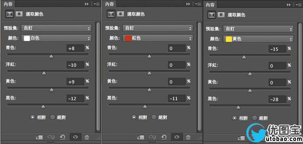Click the 青色 slider handle in 黃色 panel

pos(244,57)
